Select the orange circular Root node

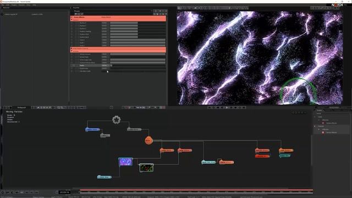[x=148, y=141]
